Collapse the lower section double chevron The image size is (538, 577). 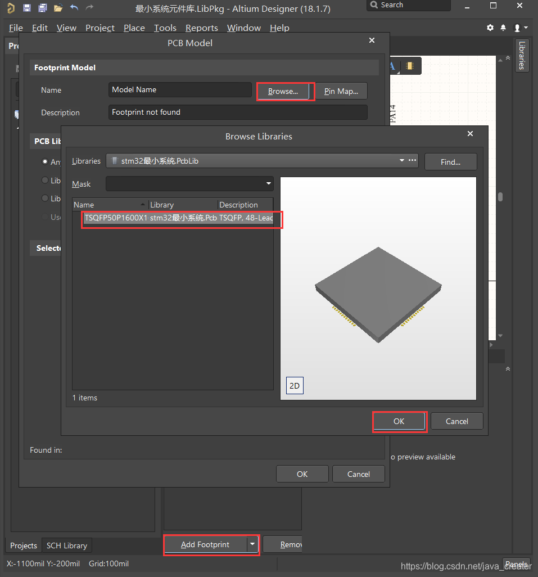tap(508, 369)
